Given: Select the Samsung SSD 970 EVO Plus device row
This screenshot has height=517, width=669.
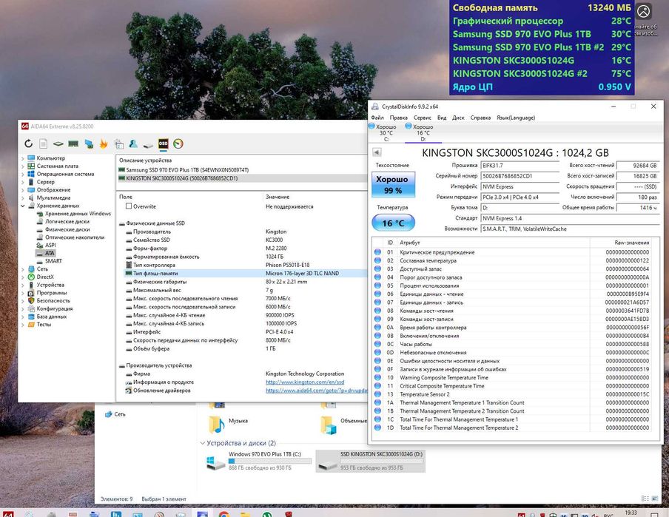Looking at the screenshot, I should [242, 170].
